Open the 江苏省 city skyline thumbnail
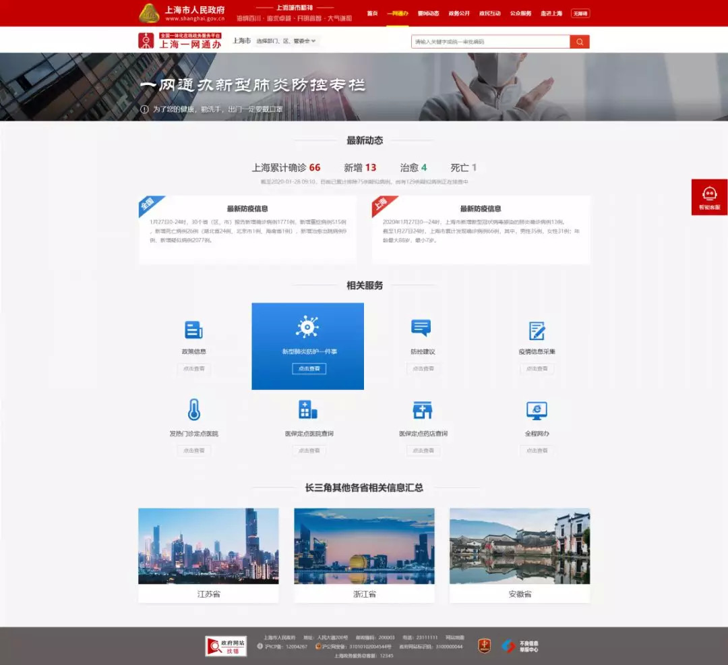The height and width of the screenshot is (665, 728). coord(208,546)
